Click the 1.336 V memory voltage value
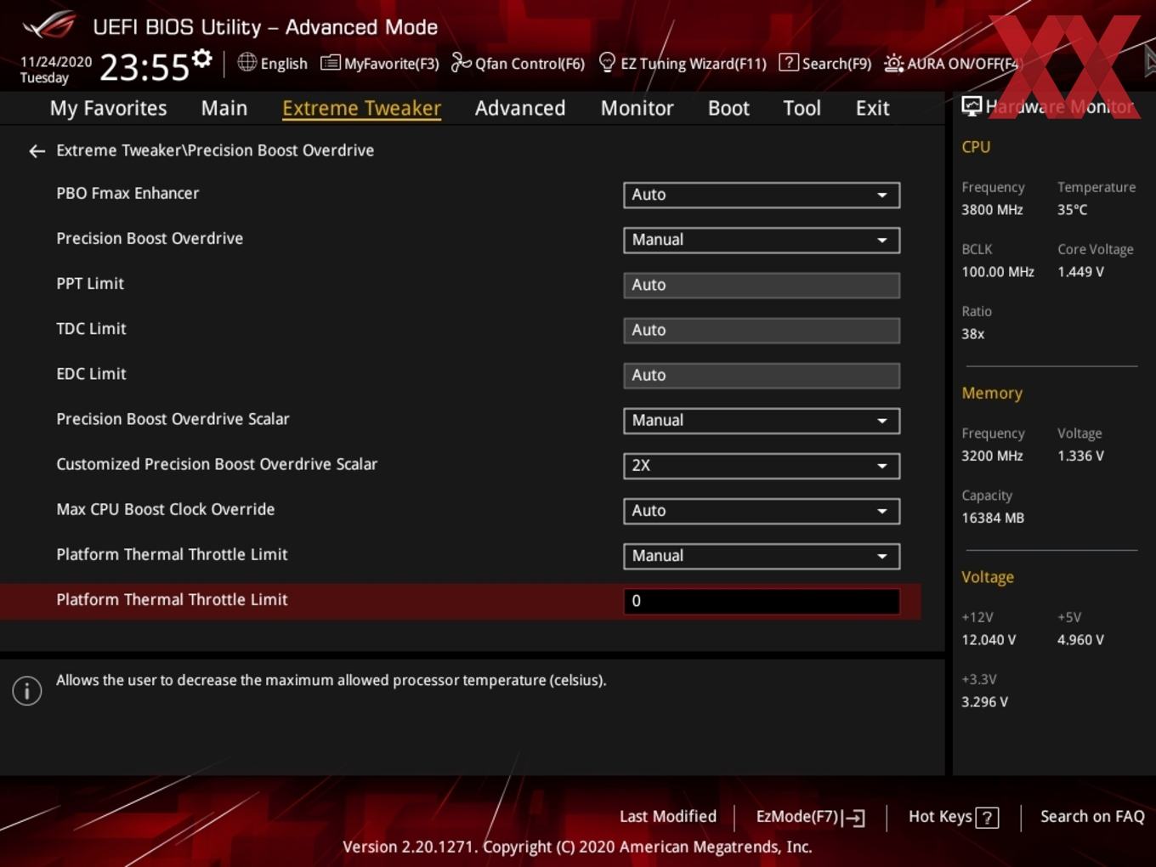This screenshot has height=867, width=1156. click(1080, 456)
